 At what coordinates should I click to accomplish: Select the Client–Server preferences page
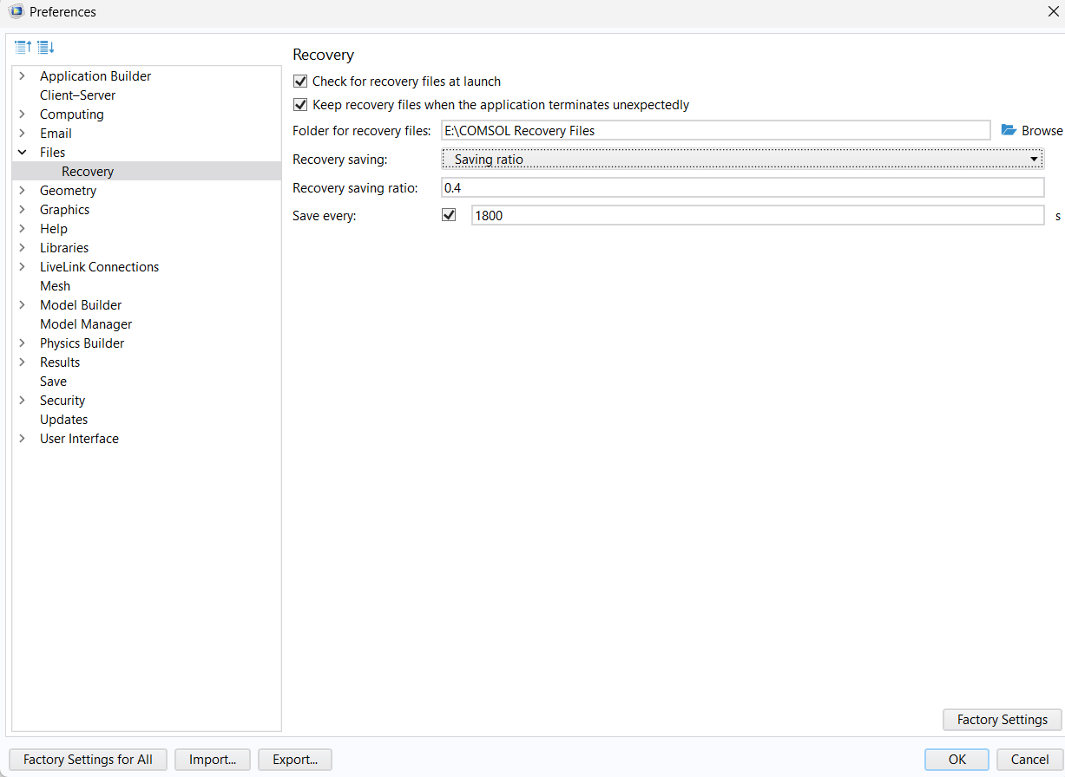click(x=77, y=95)
